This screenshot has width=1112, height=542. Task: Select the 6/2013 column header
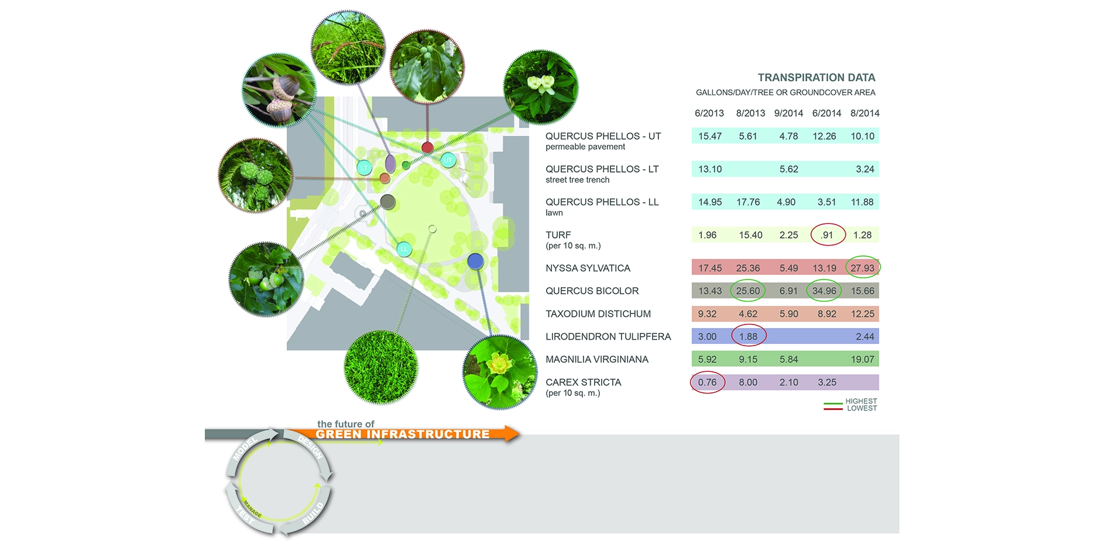(709, 113)
